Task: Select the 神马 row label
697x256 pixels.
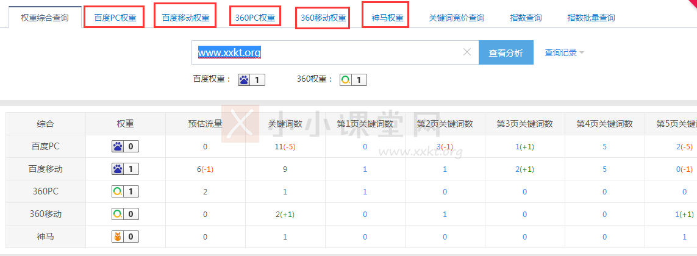Action: 45,237
